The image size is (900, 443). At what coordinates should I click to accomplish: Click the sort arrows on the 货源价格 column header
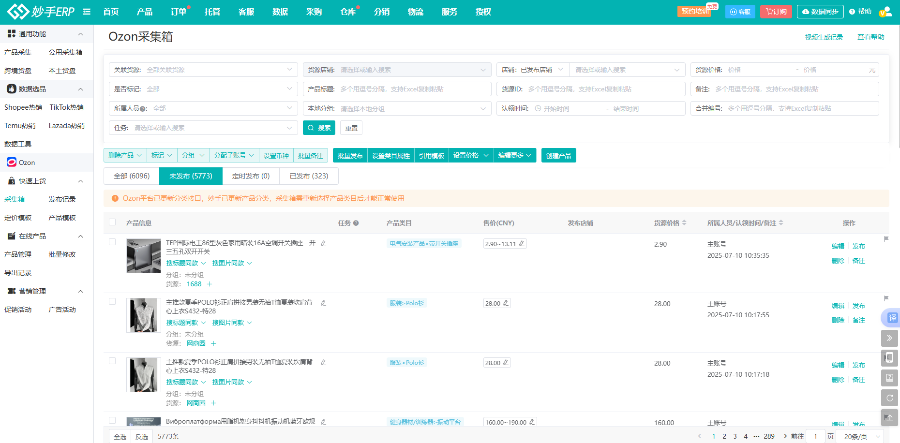tap(684, 223)
